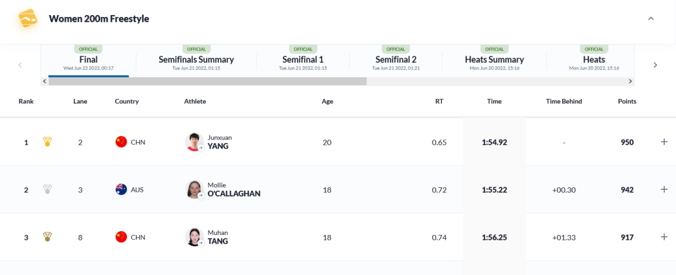Expand Muhan Tang's result row details
Screen dimensions: 676x275
(664, 237)
